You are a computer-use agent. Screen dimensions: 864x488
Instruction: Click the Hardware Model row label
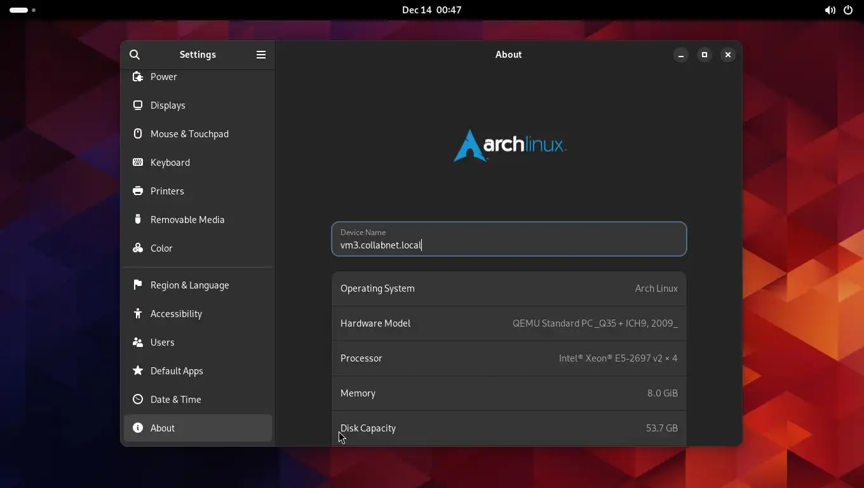click(375, 323)
